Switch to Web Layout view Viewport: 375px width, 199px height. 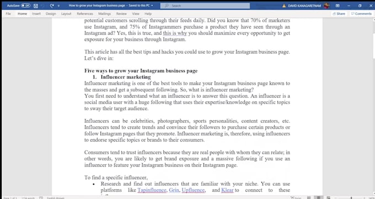329,197
